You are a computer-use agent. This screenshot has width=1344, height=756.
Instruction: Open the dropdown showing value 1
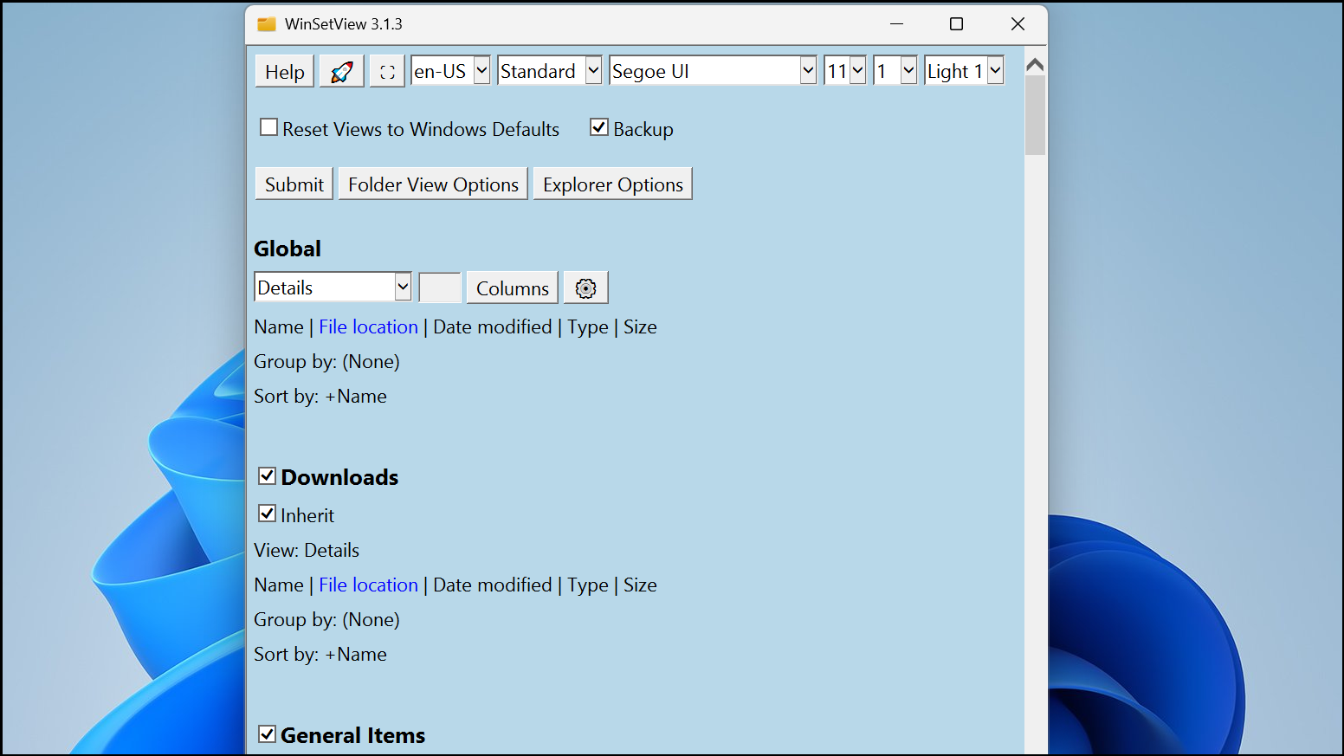(x=895, y=71)
